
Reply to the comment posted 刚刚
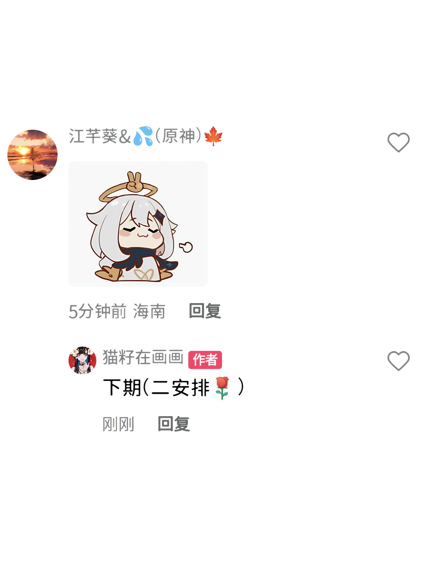pos(174,424)
